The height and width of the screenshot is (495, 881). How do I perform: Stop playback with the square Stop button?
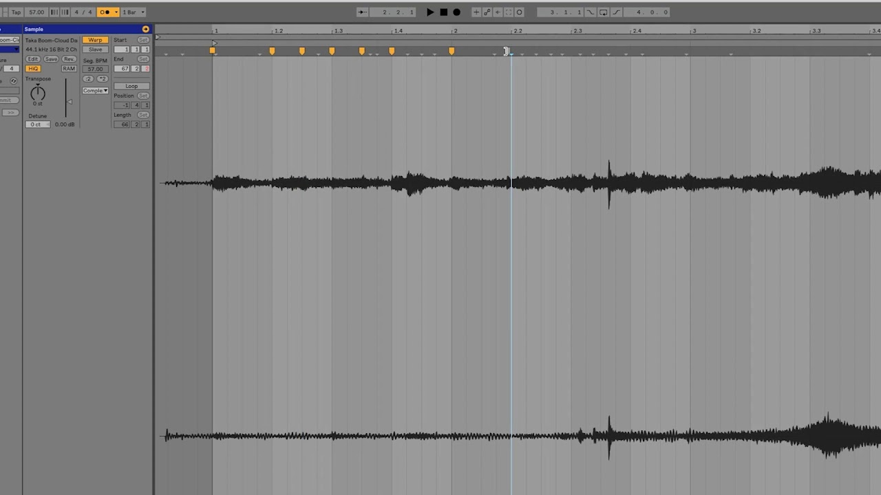point(443,12)
